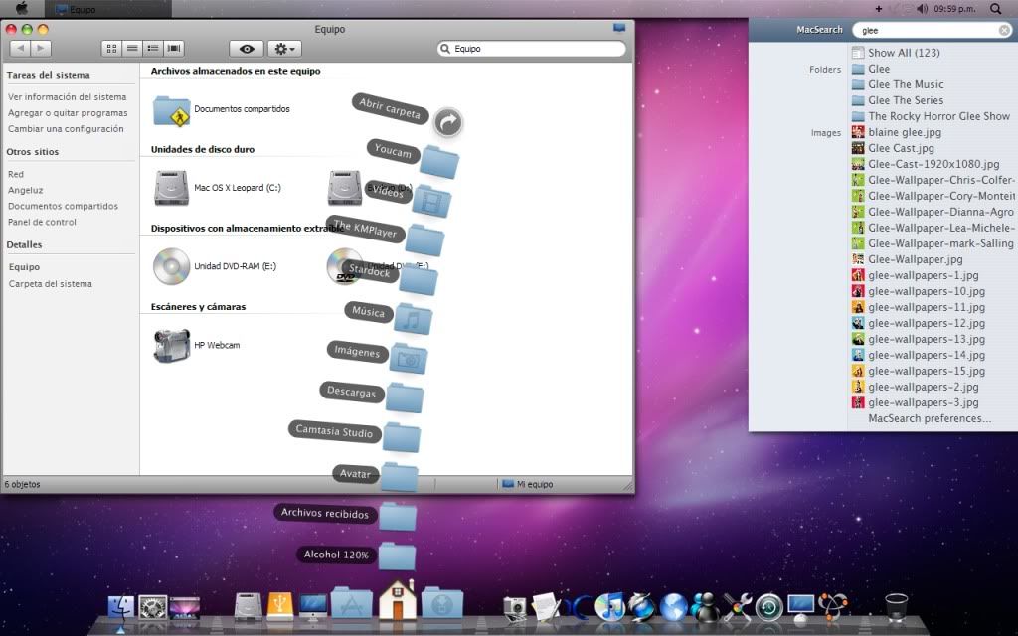Open the Messenger buddies dock icon
Screen dimensions: 1018x636
[705, 607]
